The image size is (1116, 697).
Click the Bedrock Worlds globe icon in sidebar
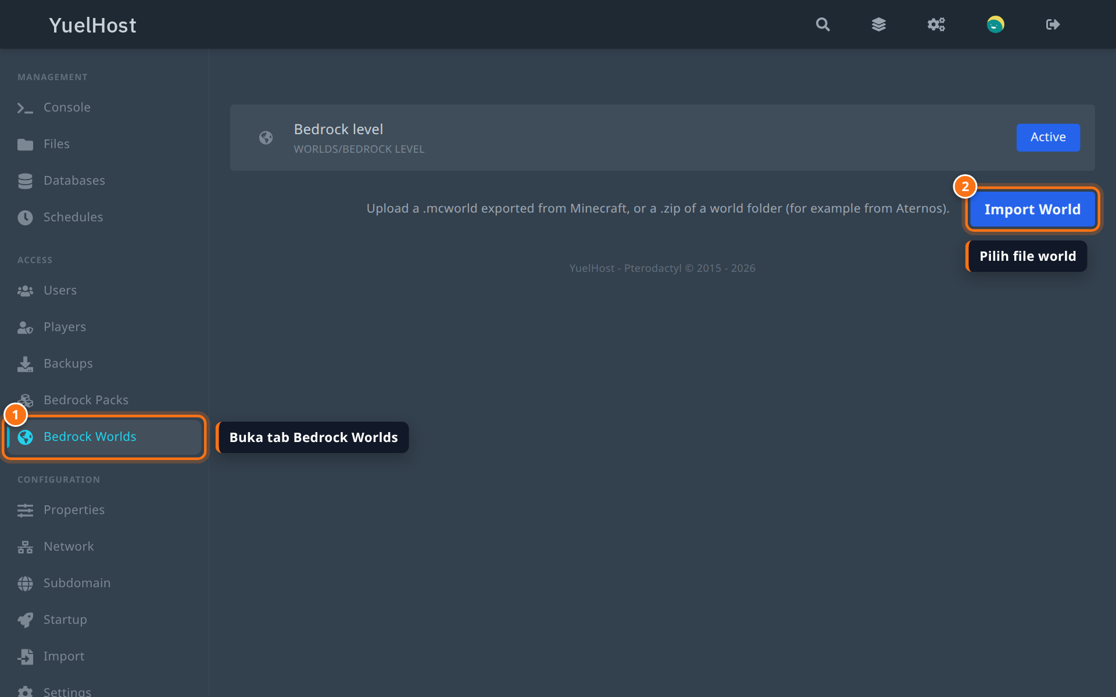25,437
